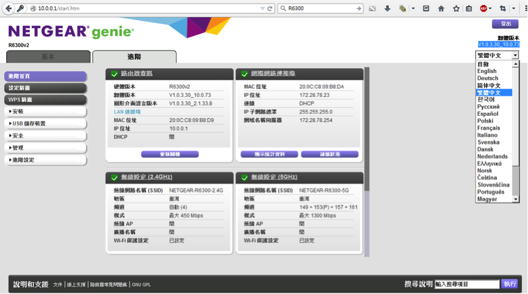Click the 無線設定 (5GHz) title link
Image resolution: width=528 pixels, height=294 pixels.
pyautogui.click(x=274, y=177)
